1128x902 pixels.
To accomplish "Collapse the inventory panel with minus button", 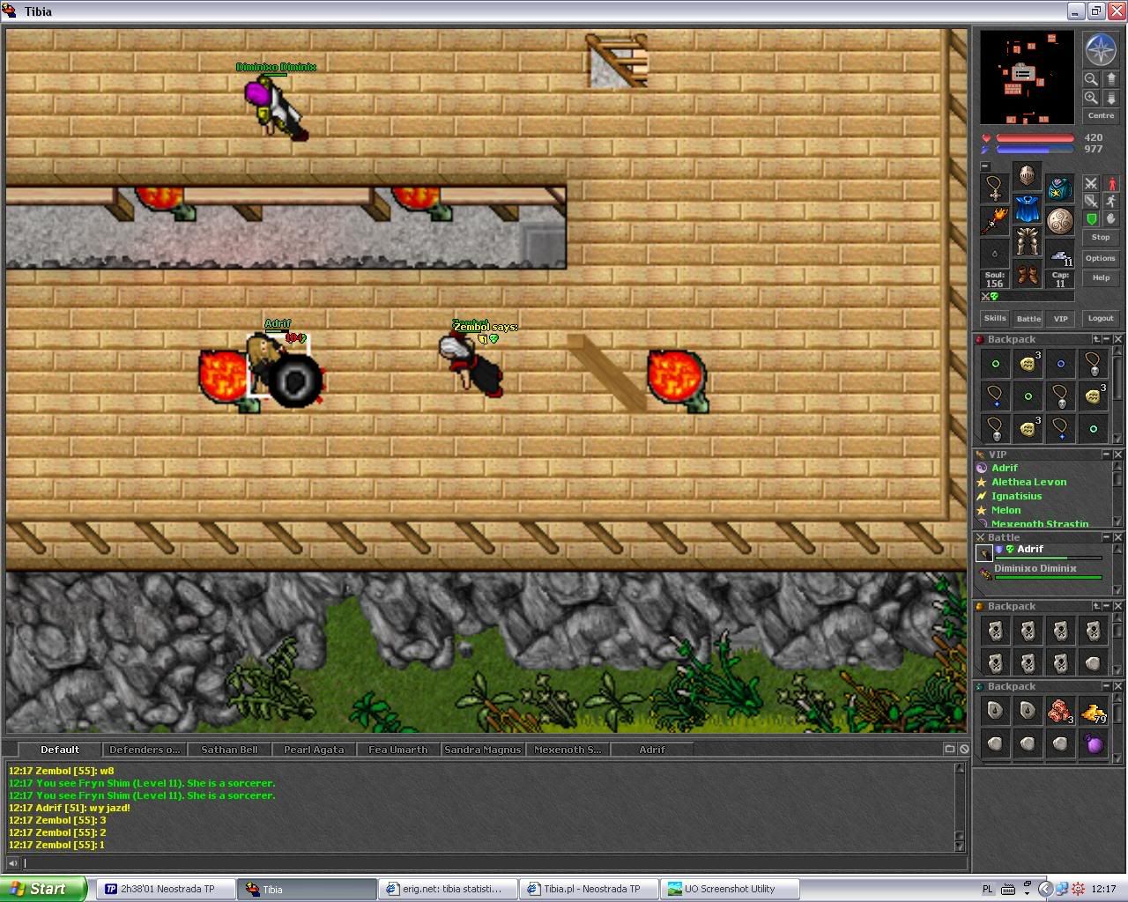I will 985,166.
